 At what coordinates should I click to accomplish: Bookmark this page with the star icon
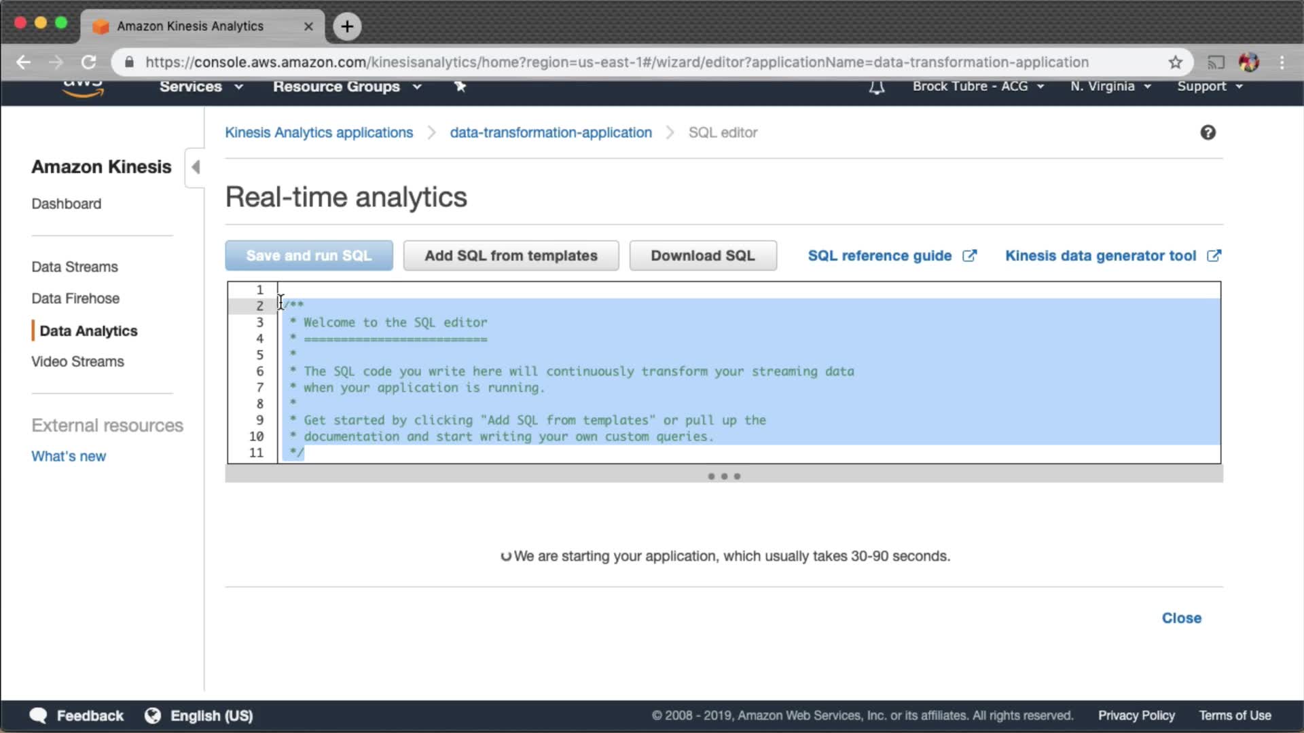click(x=1176, y=62)
